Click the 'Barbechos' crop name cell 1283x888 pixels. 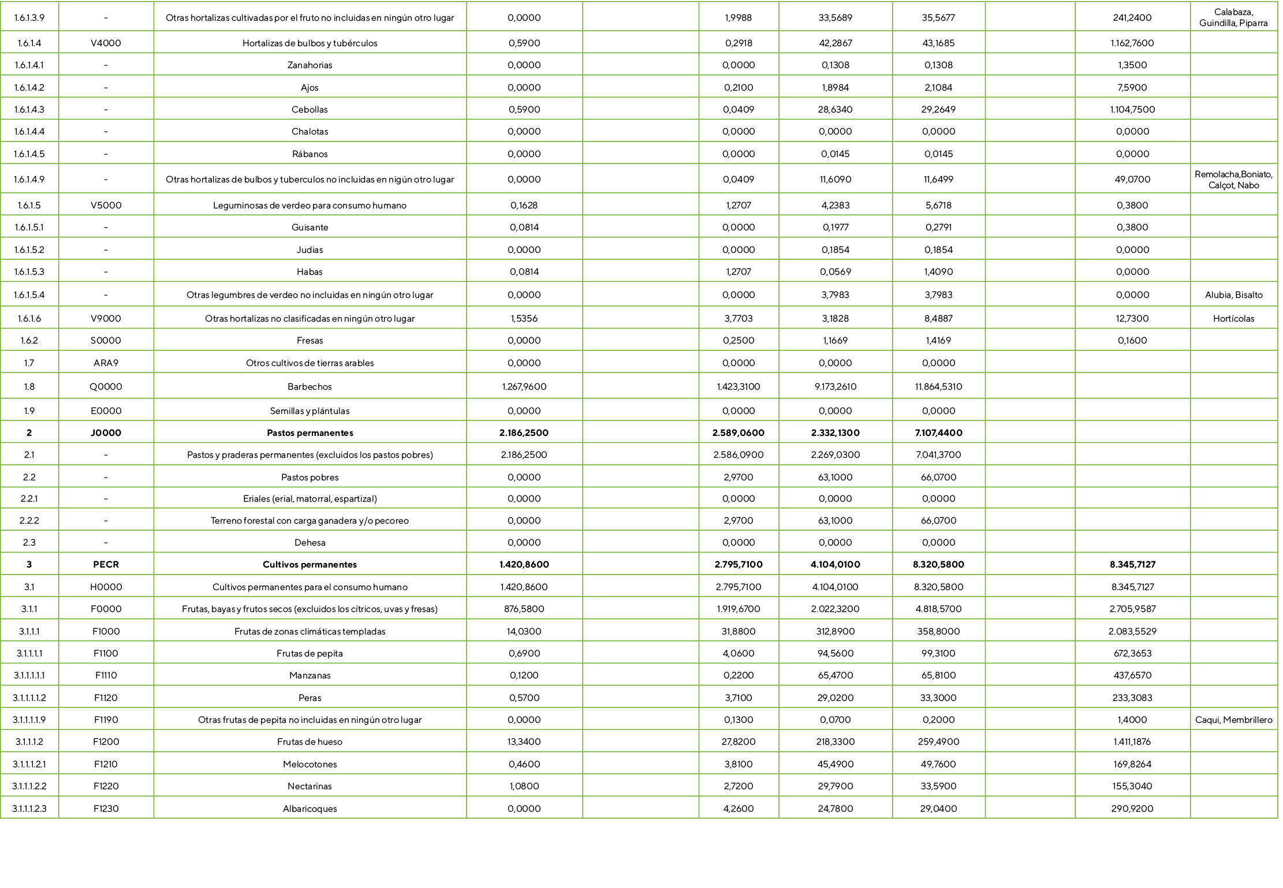309,386
